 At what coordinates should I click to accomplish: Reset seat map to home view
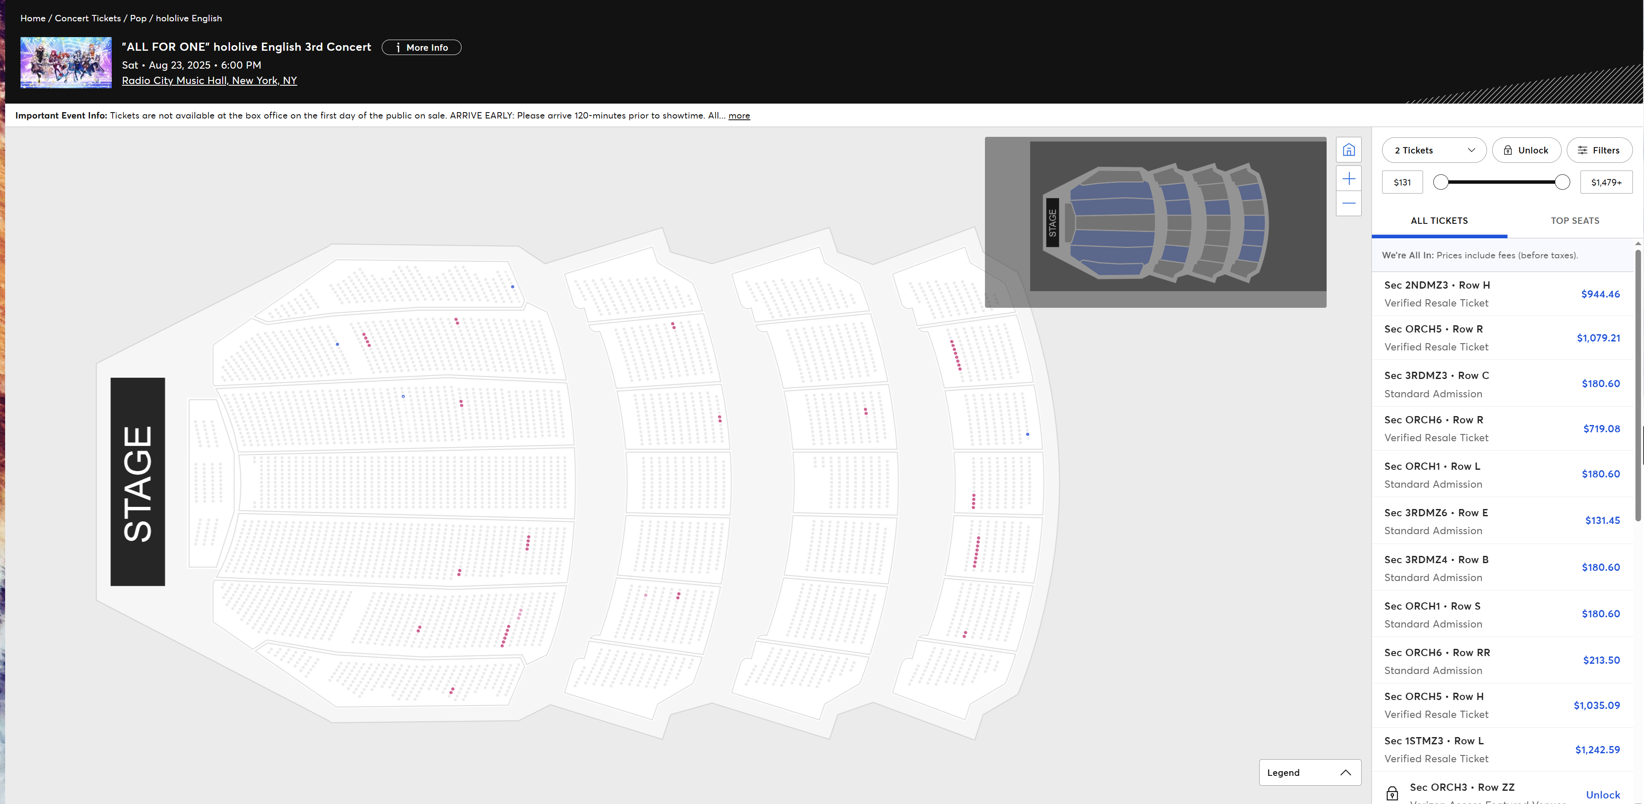1348,150
